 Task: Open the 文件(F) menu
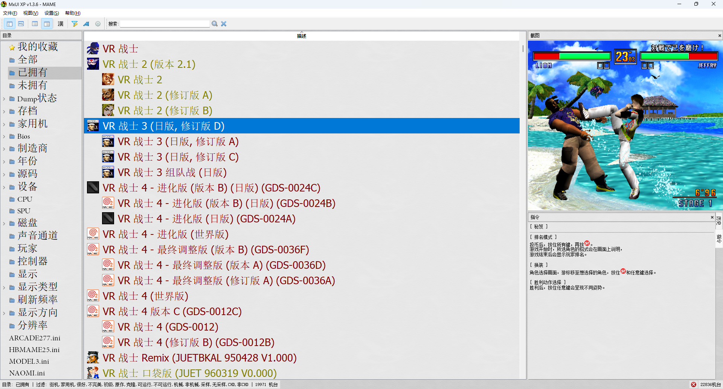pyautogui.click(x=10, y=13)
